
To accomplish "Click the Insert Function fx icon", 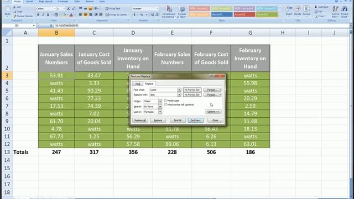I will coord(51,26).
